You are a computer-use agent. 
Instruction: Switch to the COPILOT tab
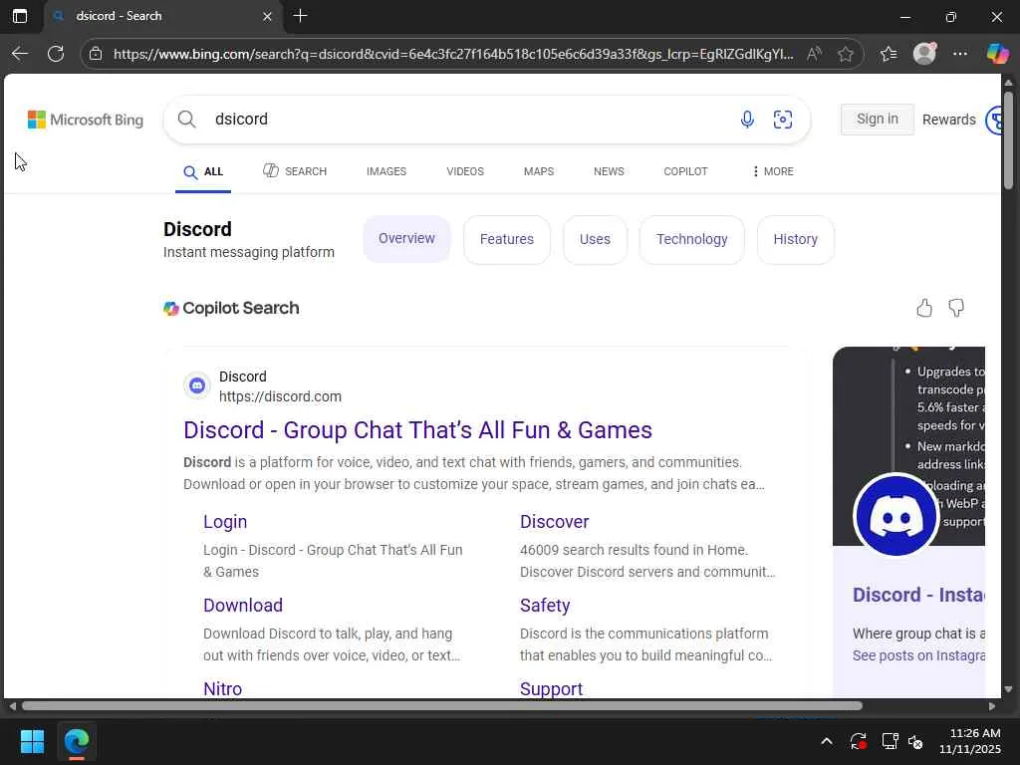pyautogui.click(x=685, y=171)
